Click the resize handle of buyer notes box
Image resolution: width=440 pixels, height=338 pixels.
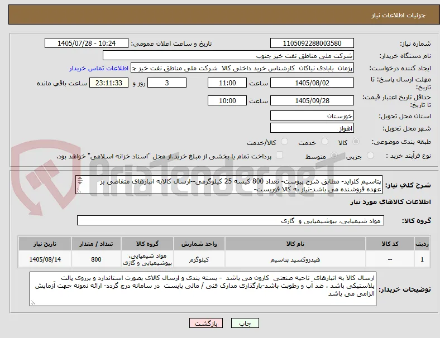[x=33, y=303]
